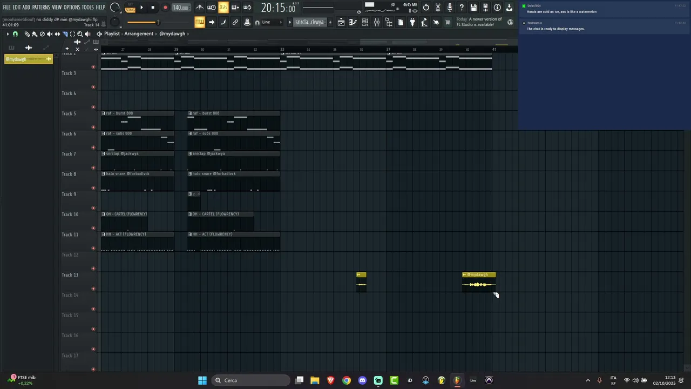691x389 pixels.
Task: Toggle loop recording button
Action: pos(247,8)
